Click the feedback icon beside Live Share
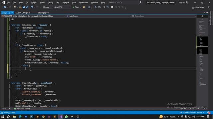213x119 pixels. click(x=209, y=7)
